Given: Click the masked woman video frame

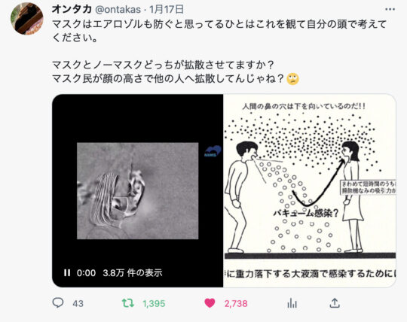Looking at the screenshot, I should pos(138,190).
